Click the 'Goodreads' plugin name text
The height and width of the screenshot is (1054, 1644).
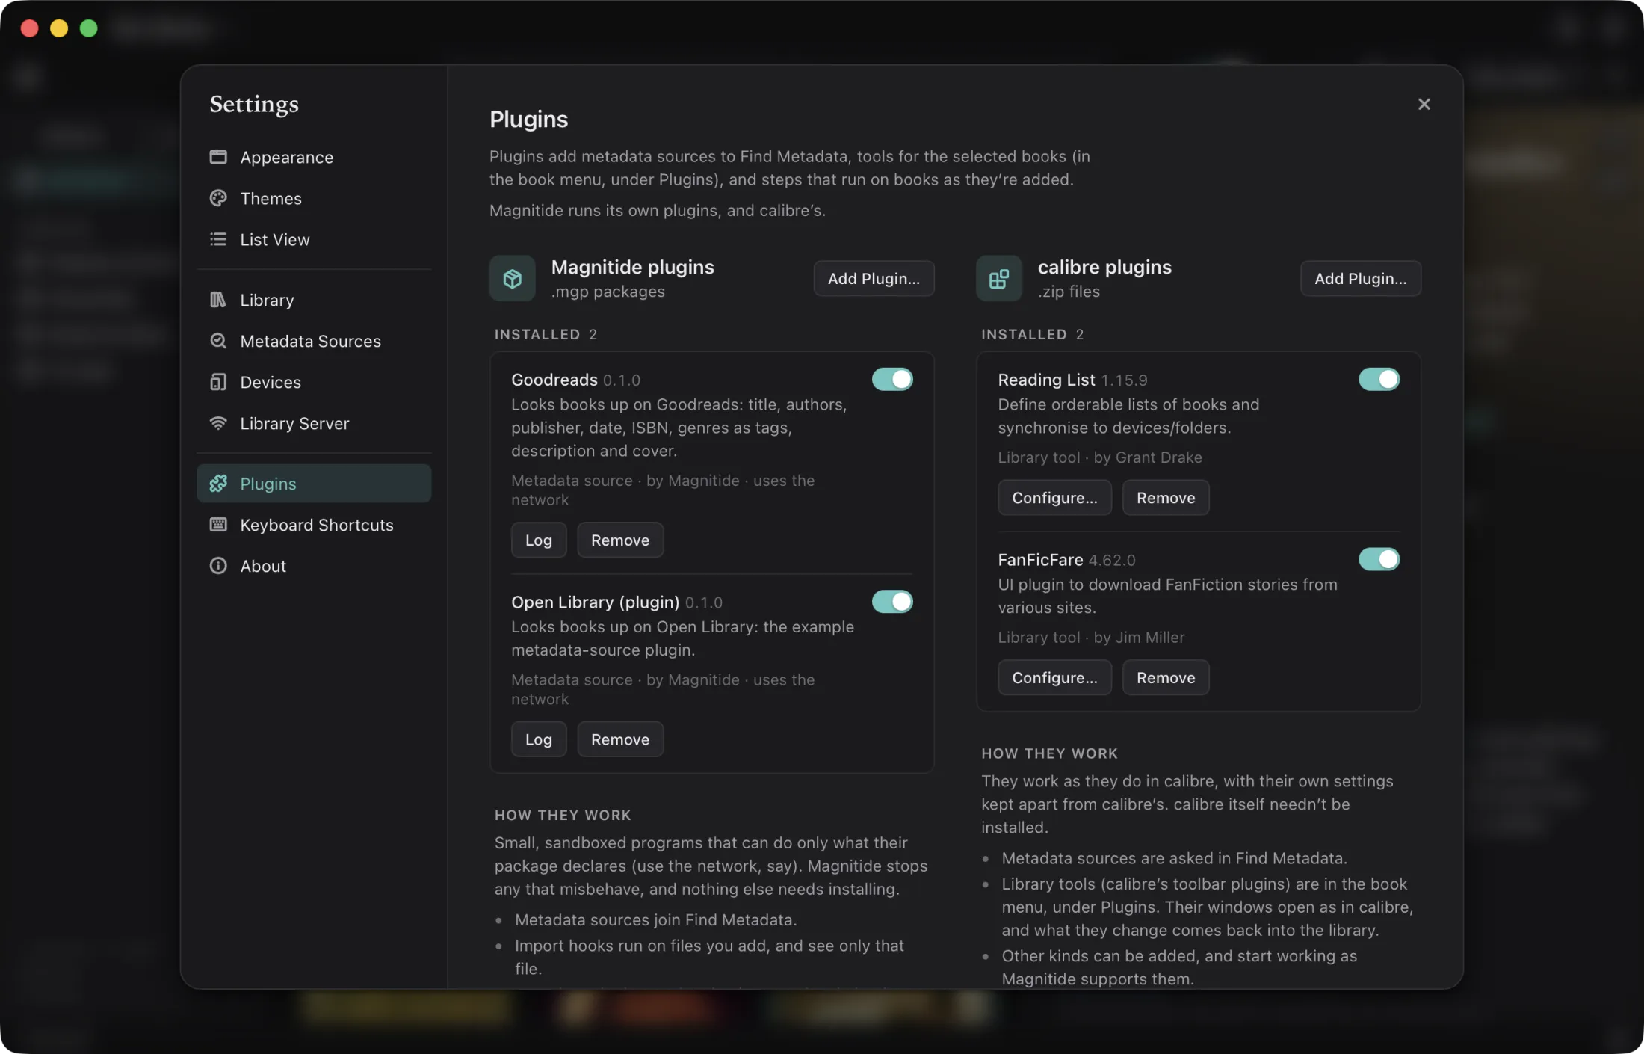pos(554,380)
